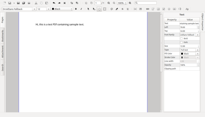Viewport: 205px width, 117px height.
Task: Select the Edit Document arrow tool
Action: (x=88, y=9)
